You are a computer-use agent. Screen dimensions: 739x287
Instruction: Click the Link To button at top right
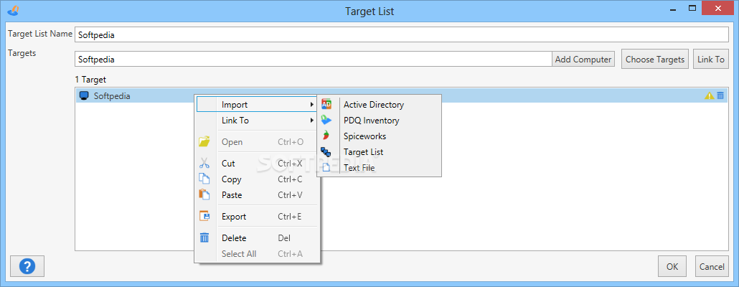pyautogui.click(x=711, y=60)
